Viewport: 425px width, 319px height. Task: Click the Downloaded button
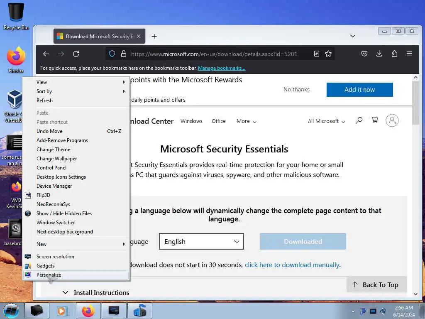[303, 241]
